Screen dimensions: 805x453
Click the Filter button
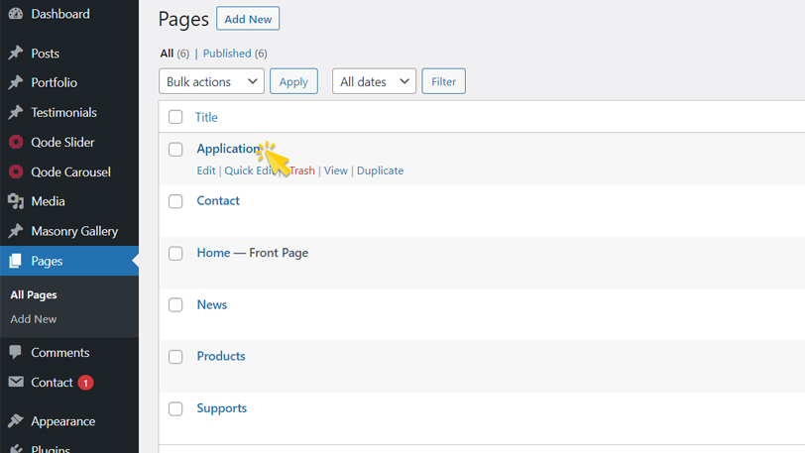(x=443, y=82)
